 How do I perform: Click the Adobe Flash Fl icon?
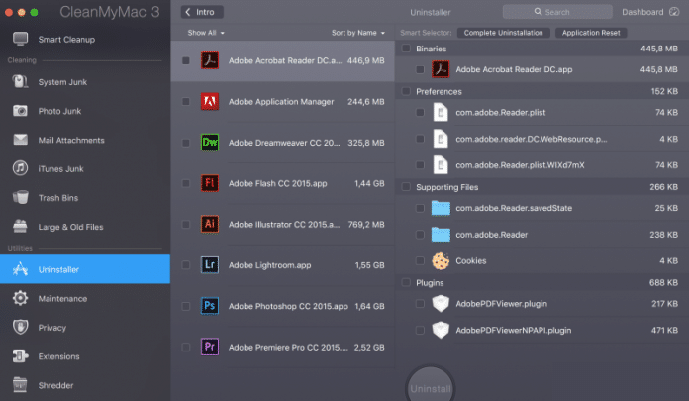coord(210,183)
